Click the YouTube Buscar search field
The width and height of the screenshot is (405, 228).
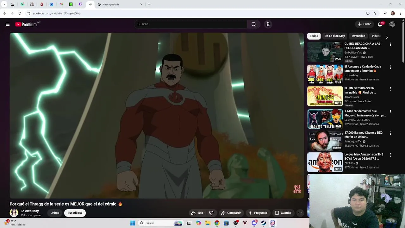coord(190,24)
